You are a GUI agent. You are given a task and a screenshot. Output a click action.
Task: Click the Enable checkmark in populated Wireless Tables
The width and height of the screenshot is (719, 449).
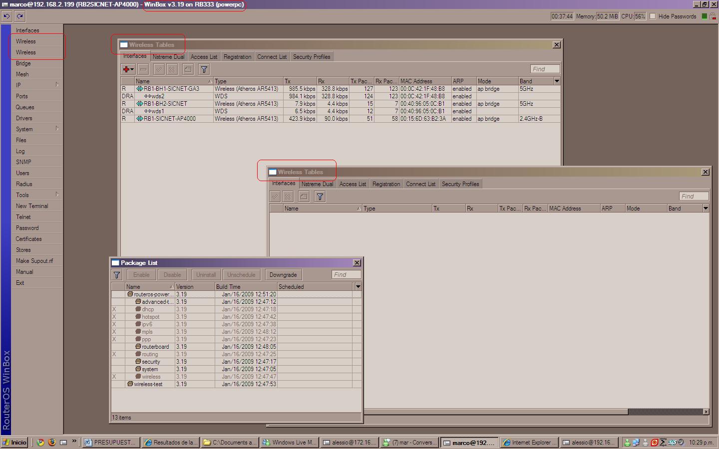point(159,69)
